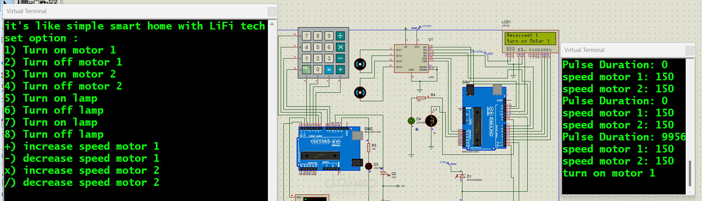Click the line '5) Turn on lamp'
The image size is (702, 201).
point(51,98)
